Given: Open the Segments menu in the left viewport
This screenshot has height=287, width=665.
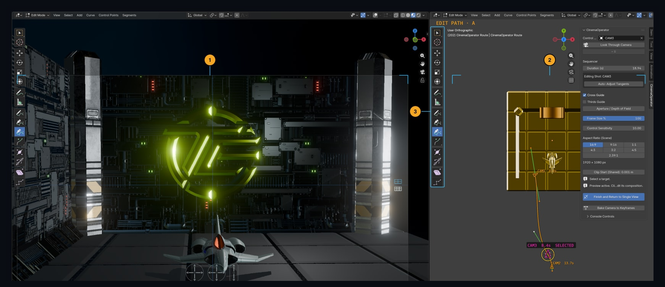Looking at the screenshot, I should (129, 15).
